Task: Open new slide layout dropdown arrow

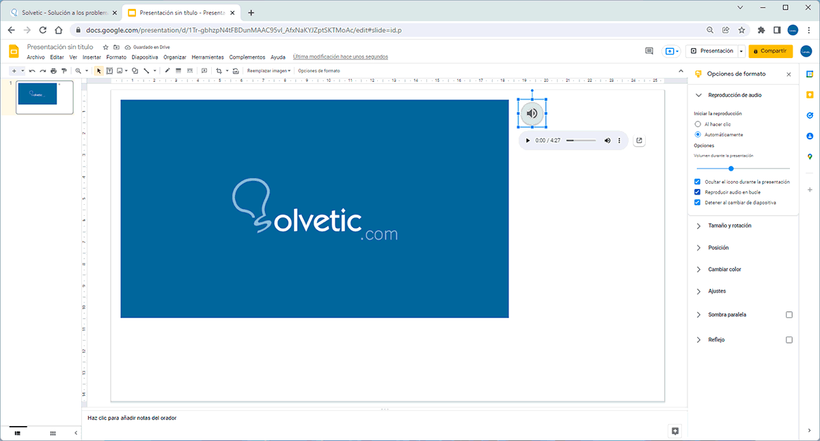Action: coord(23,71)
